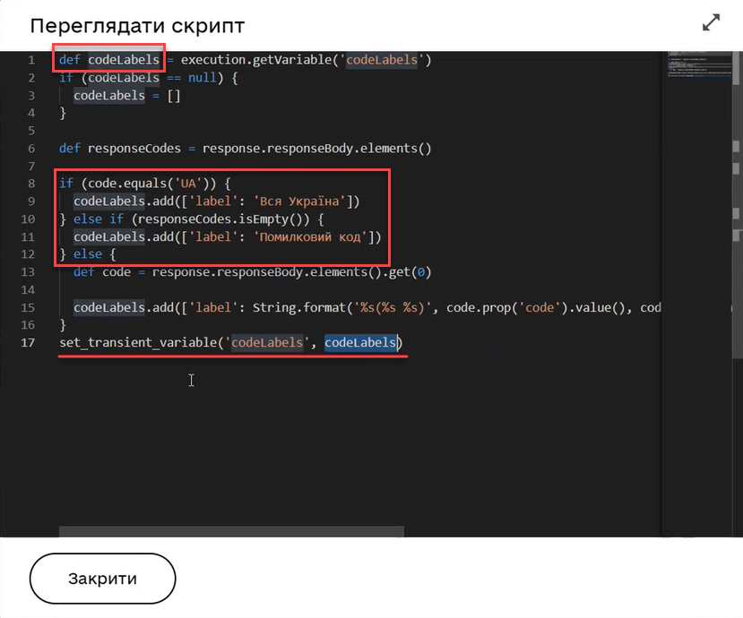The height and width of the screenshot is (618, 743).
Task: Click the horizontal scrollbar of the code editor
Action: [231, 531]
